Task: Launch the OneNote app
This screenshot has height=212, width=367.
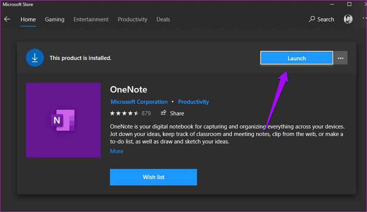Action: coord(296,58)
